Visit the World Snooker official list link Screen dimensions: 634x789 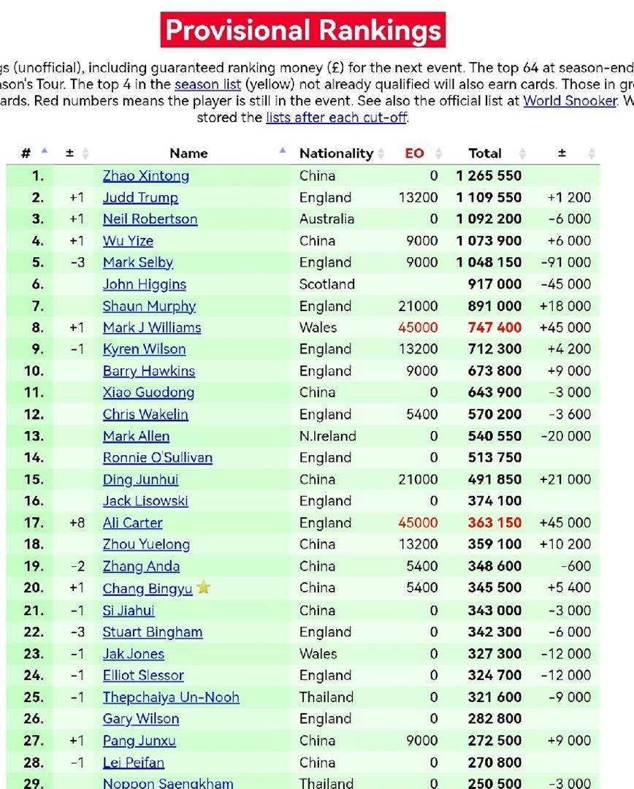pyautogui.click(x=570, y=101)
